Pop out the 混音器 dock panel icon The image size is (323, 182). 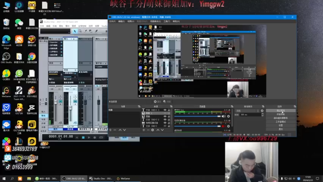point(232,106)
